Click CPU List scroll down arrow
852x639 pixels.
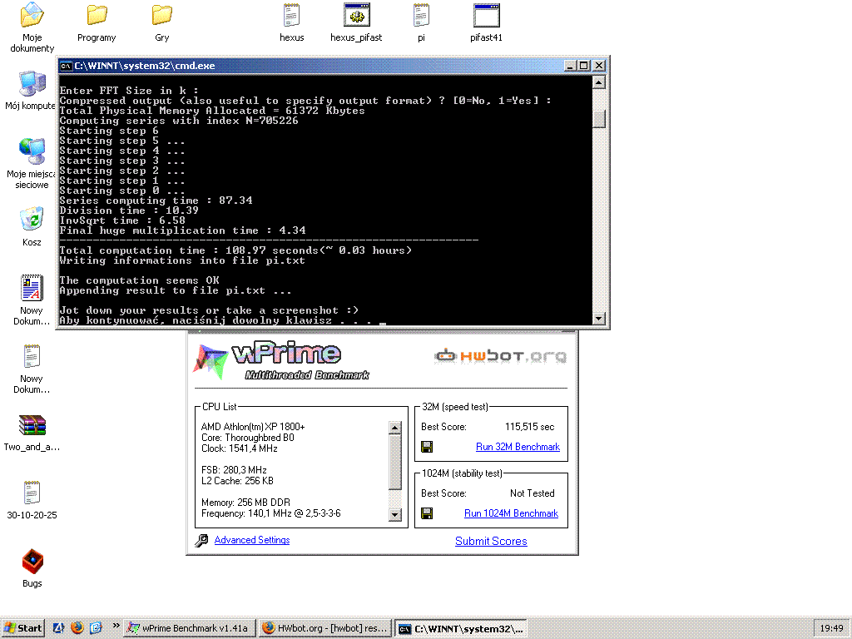pyautogui.click(x=395, y=514)
